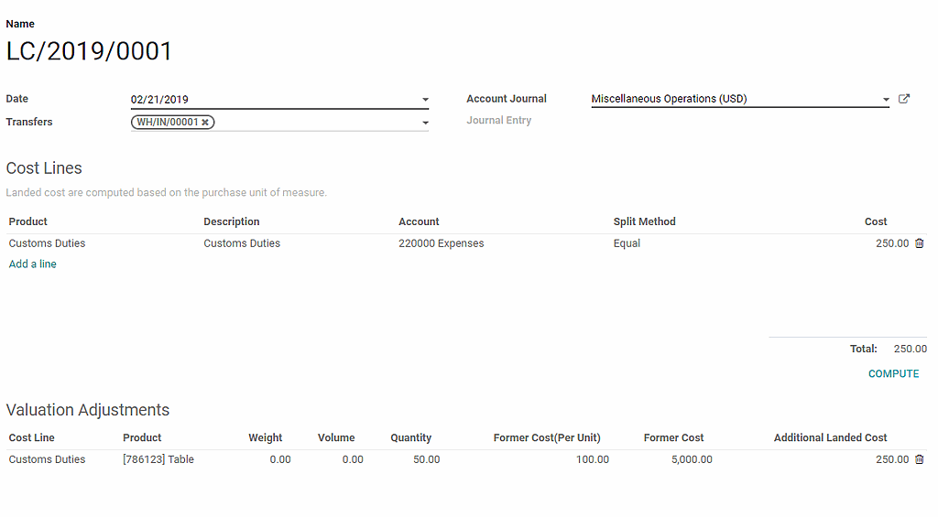Expand the Account Journal dropdown arrow
This screenshot has width=938, height=517.
click(x=886, y=100)
